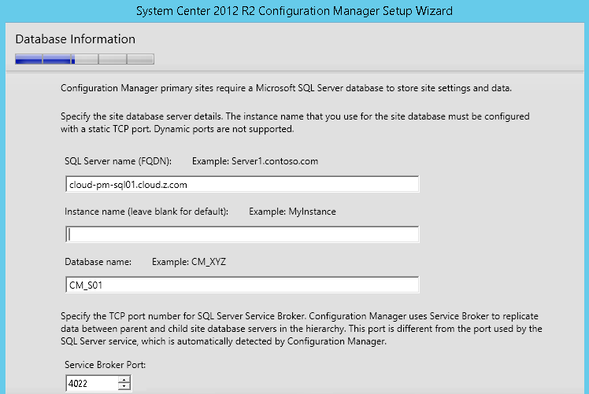Click the 'Service Broker Port:' label

(106, 365)
